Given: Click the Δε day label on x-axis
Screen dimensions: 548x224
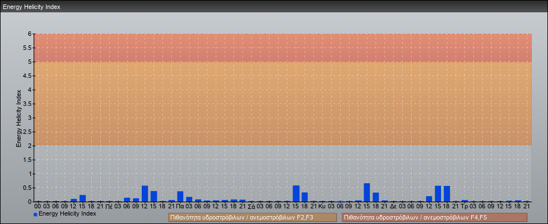Looking at the screenshot, I should [393, 206].
